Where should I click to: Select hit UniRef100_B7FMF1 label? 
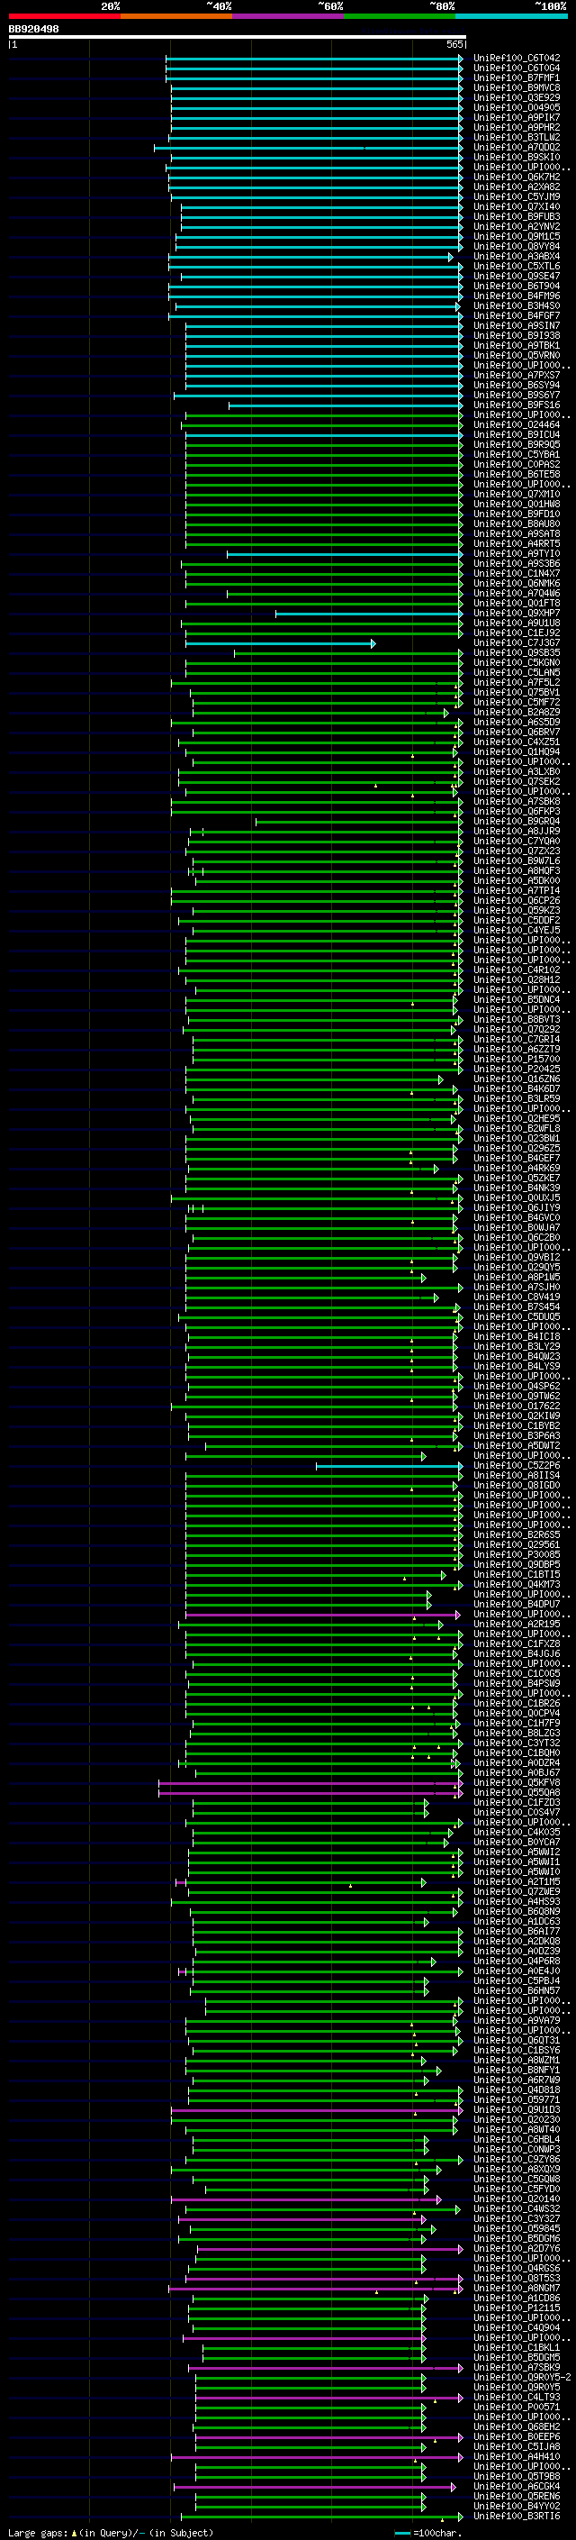tap(517, 77)
